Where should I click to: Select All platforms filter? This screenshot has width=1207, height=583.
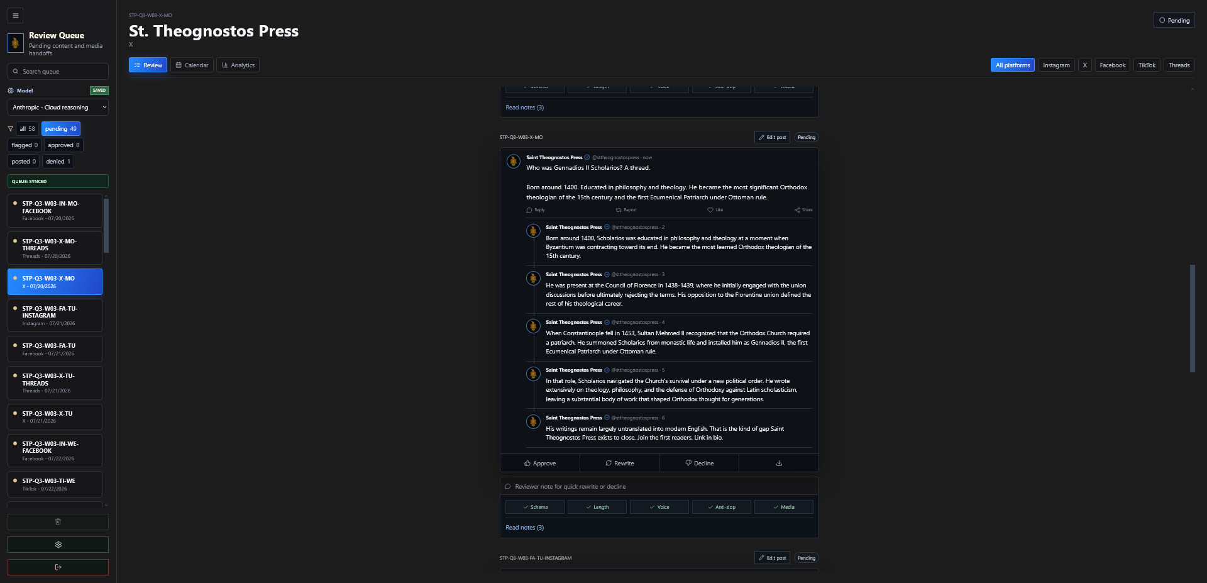(1013, 65)
